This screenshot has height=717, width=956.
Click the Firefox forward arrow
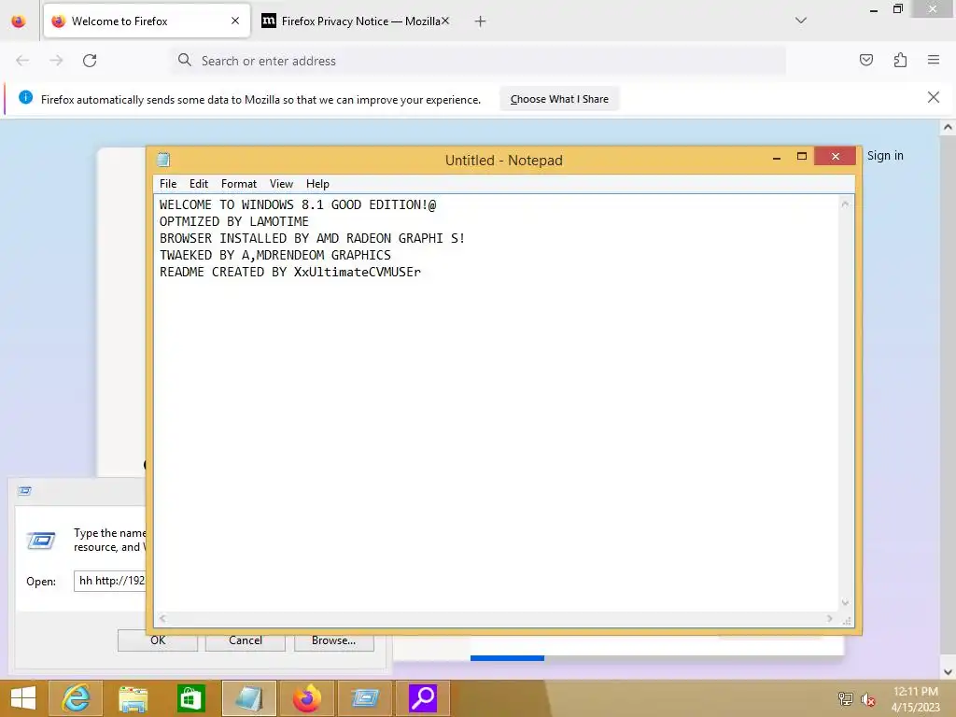tap(56, 61)
